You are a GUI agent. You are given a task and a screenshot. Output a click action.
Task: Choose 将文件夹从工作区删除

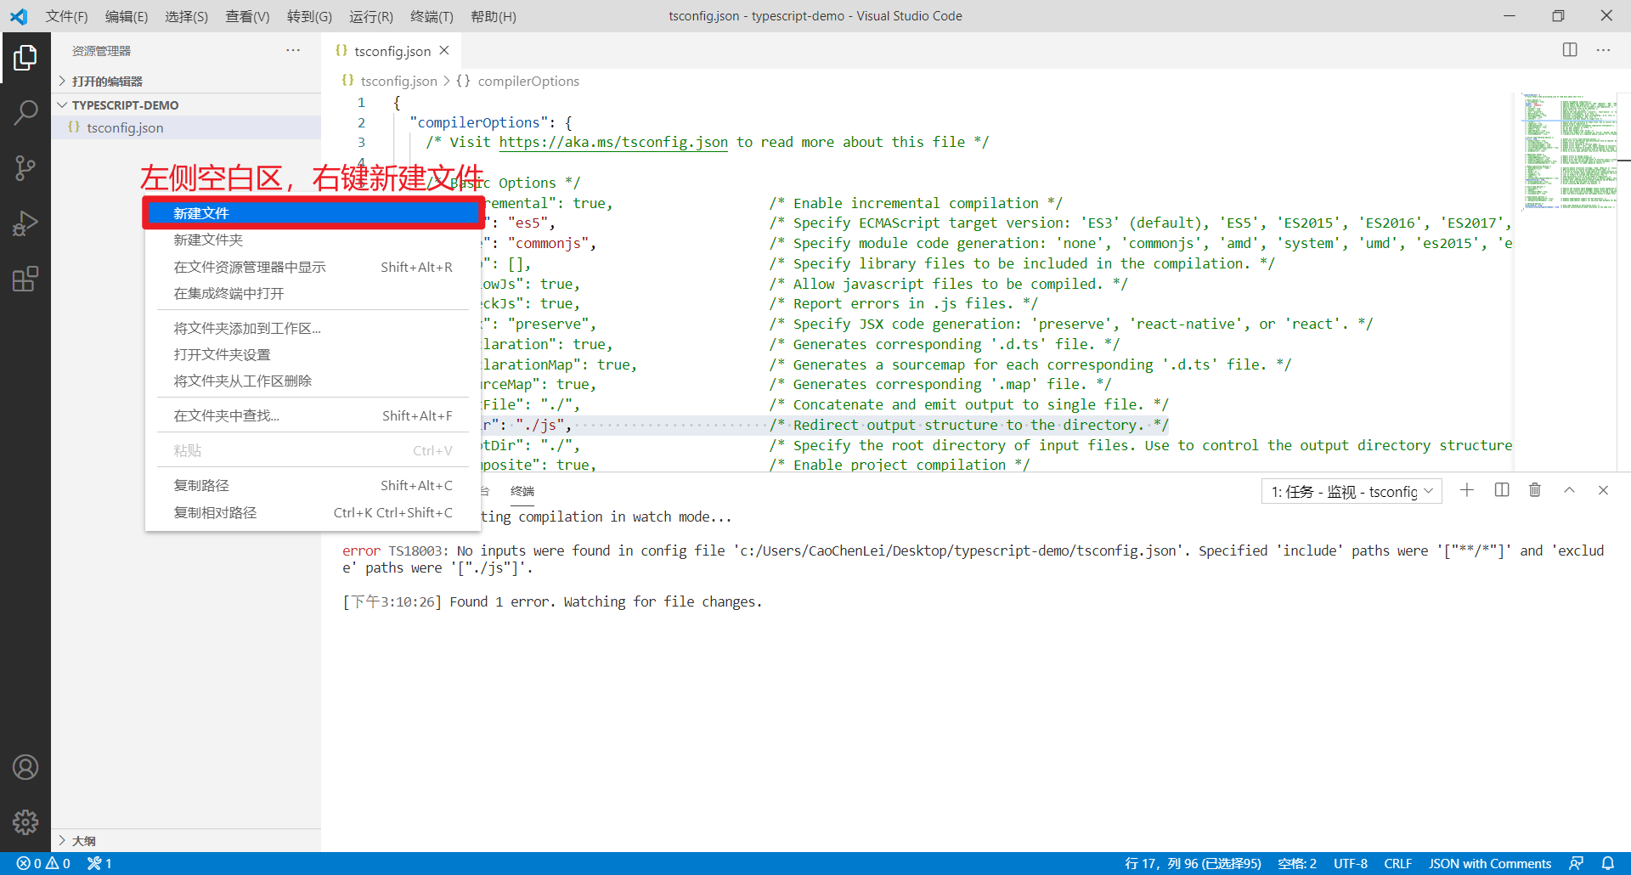313,381
